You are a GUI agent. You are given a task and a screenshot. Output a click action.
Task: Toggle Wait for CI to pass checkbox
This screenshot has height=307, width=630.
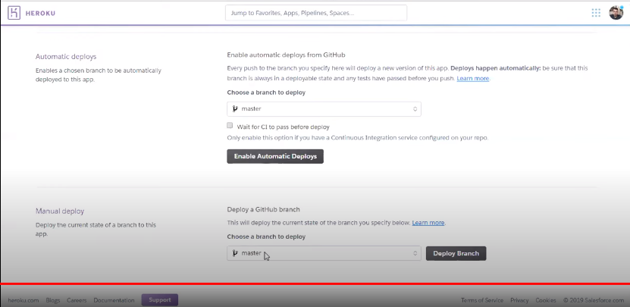pos(230,125)
